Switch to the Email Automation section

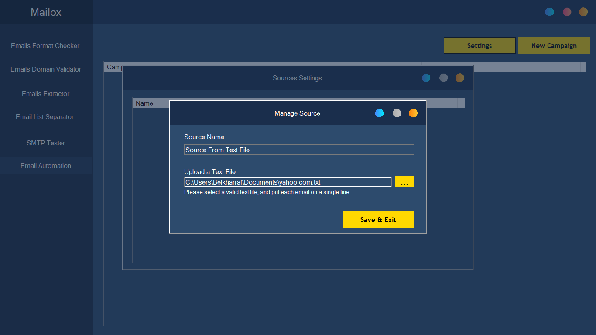46,166
